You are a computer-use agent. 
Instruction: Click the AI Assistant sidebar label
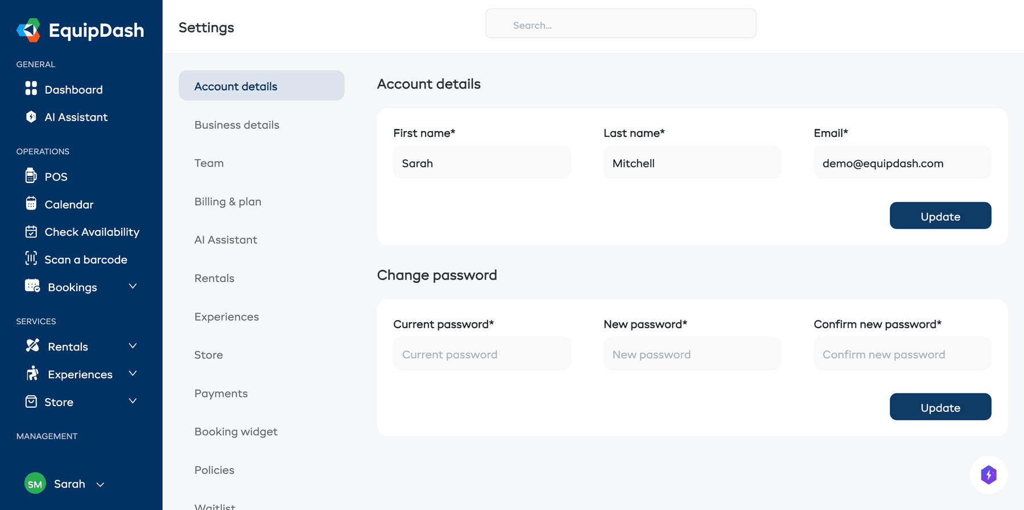(76, 117)
